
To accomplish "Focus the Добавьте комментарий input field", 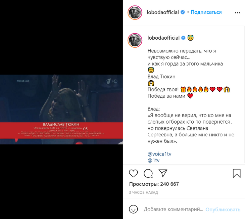I will pyautogui.click(x=174, y=209).
